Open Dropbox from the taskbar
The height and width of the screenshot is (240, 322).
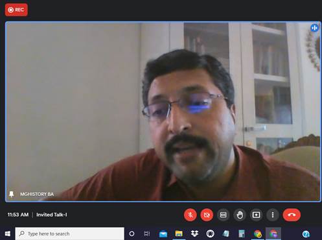[194, 234]
